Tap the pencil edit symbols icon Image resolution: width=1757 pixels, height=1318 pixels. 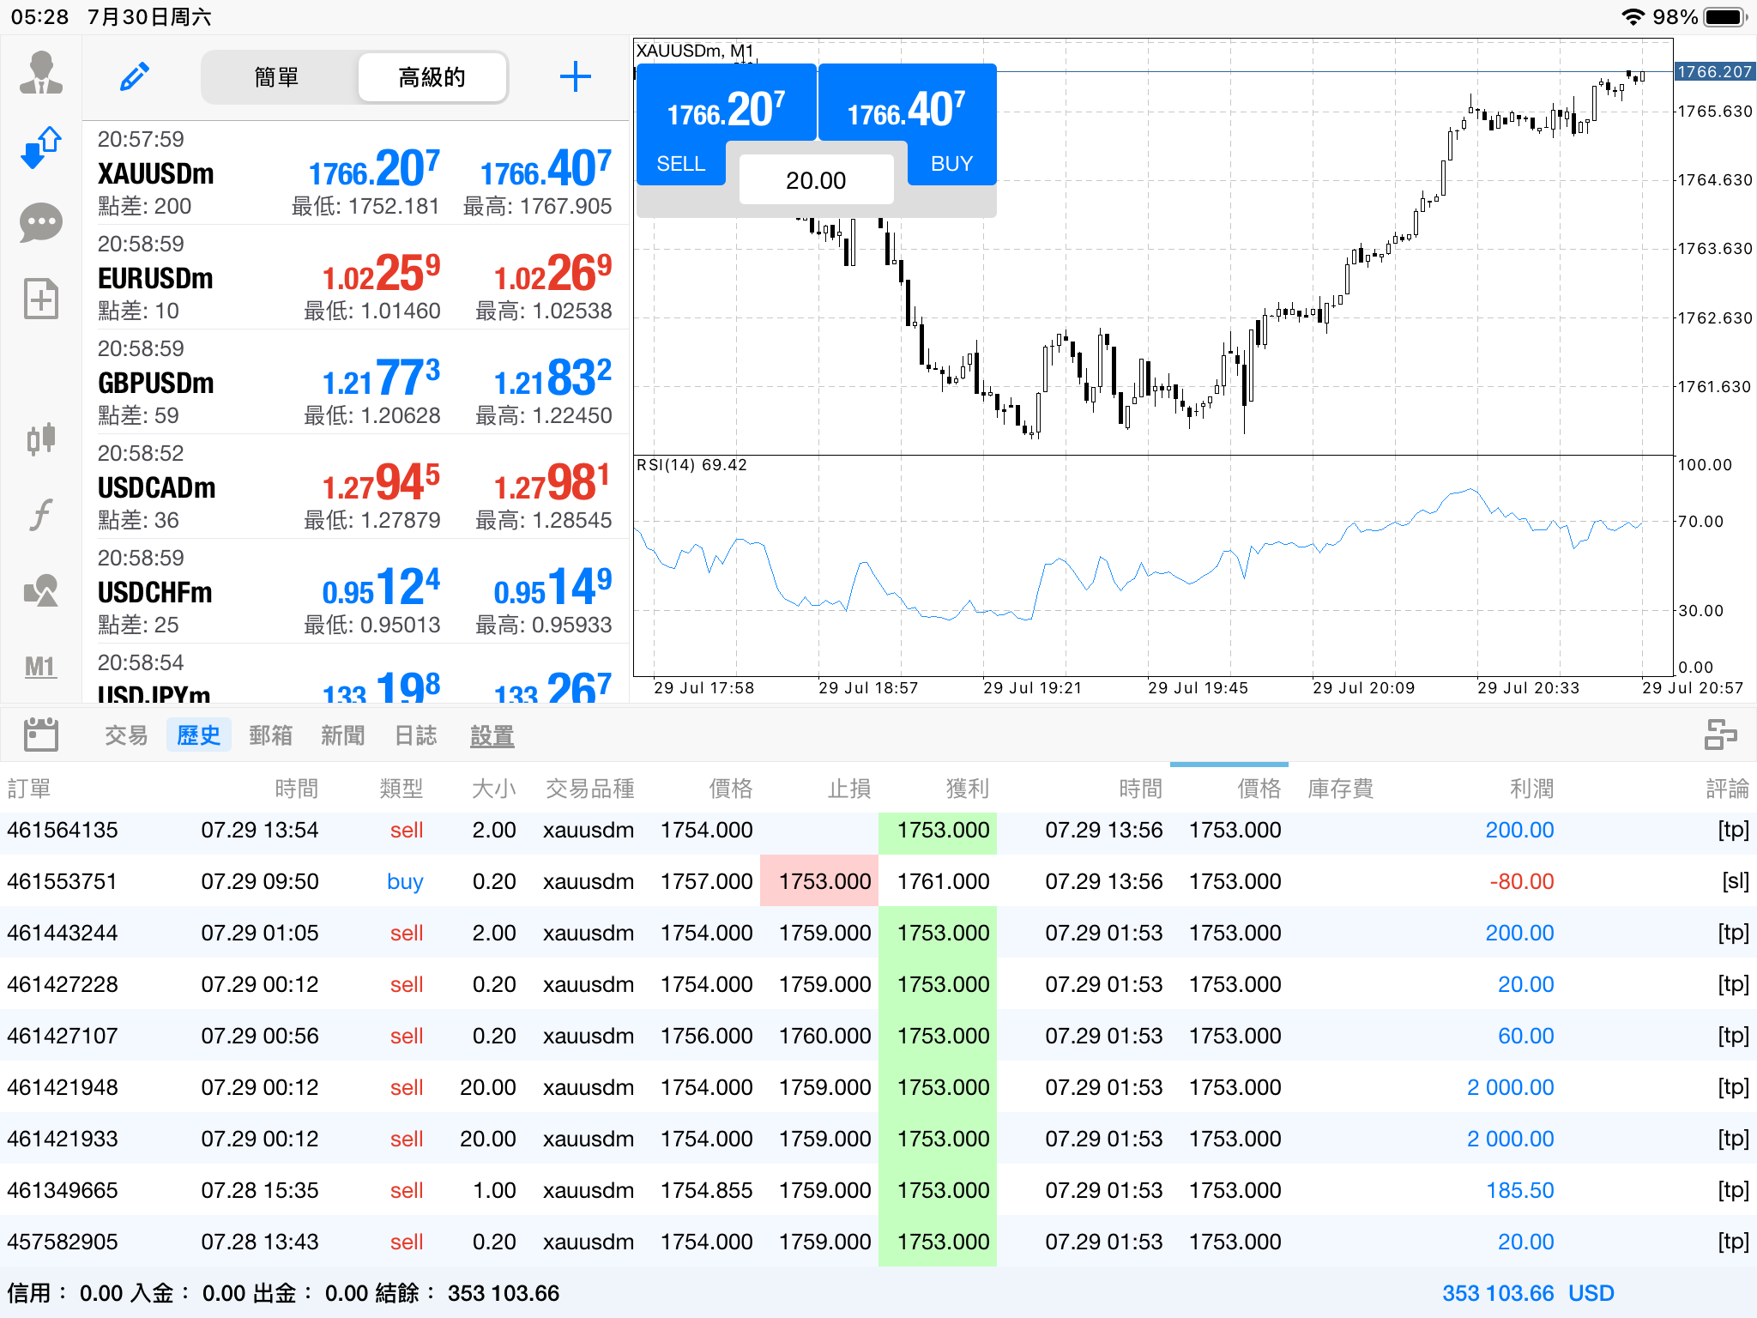(134, 77)
